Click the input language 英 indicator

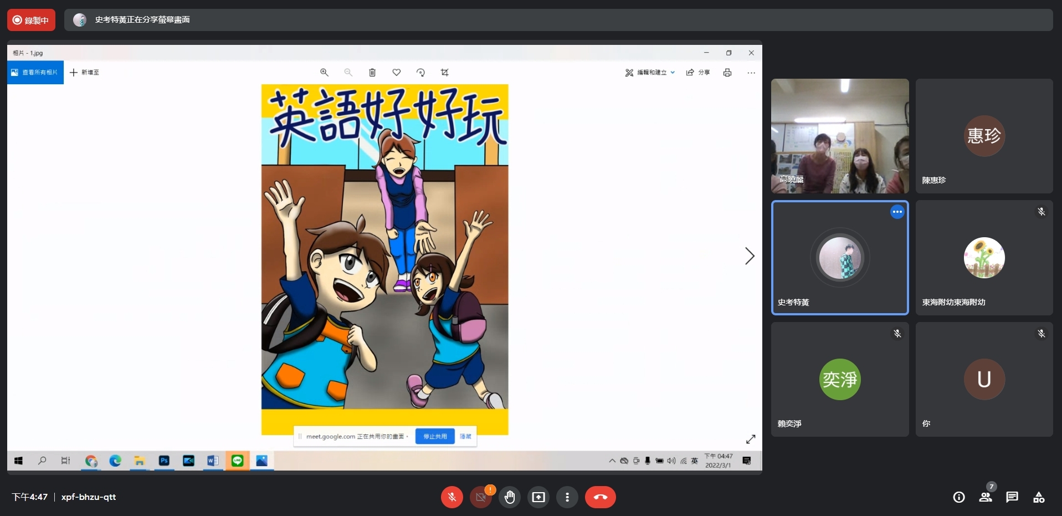695,461
